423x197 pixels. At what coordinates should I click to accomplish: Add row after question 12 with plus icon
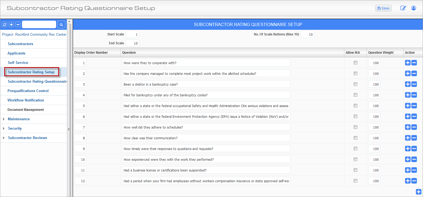coord(408,181)
